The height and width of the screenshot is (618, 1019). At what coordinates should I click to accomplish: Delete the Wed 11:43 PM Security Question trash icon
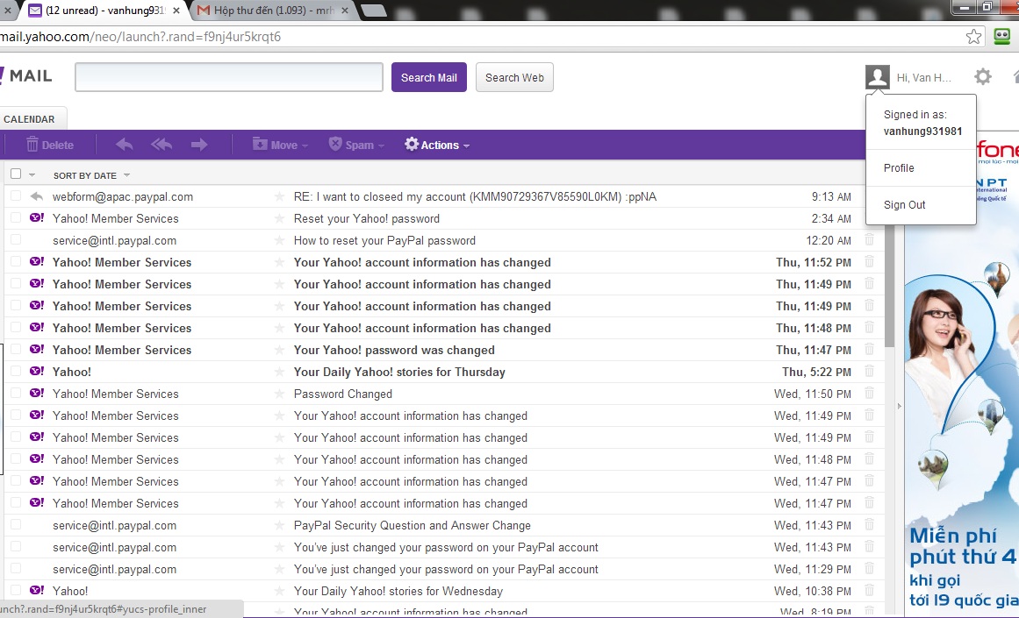(x=870, y=525)
